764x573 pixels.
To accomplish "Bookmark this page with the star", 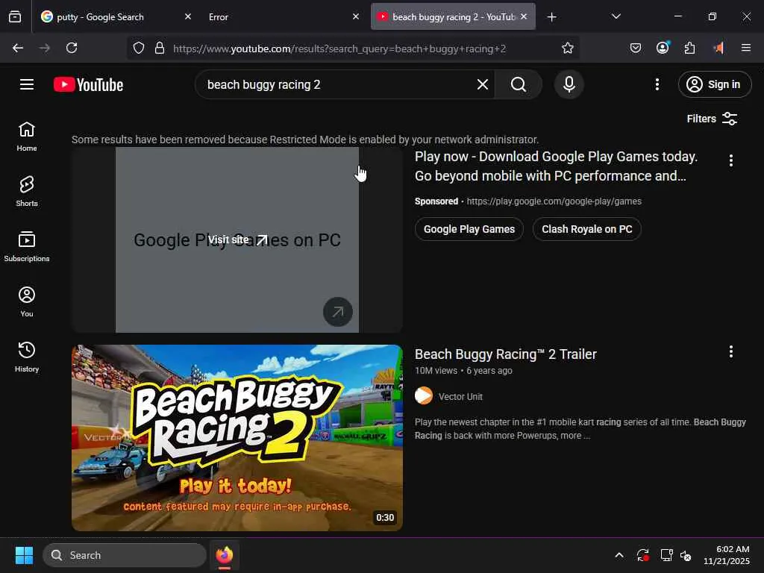I will click(x=567, y=48).
